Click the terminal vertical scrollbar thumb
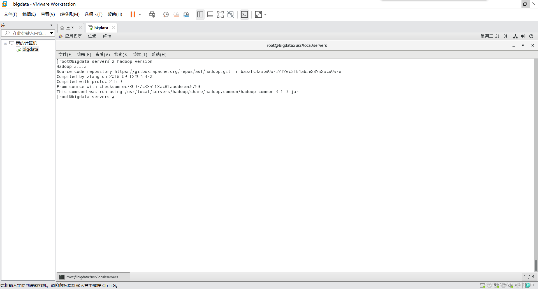Viewport: 538px width, 289px height. pos(536,265)
